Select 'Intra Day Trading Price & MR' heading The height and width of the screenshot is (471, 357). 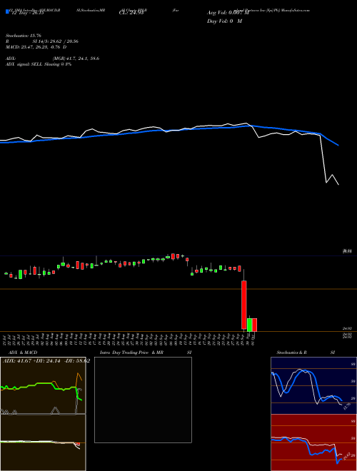click(131, 353)
